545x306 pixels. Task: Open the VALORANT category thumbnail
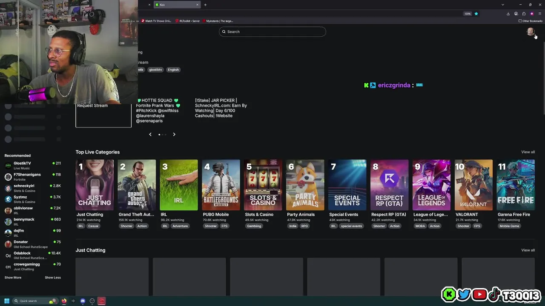[x=473, y=185]
